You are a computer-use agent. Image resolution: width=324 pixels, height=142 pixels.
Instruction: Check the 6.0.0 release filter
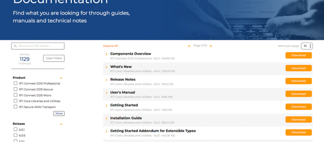click(x=15, y=135)
